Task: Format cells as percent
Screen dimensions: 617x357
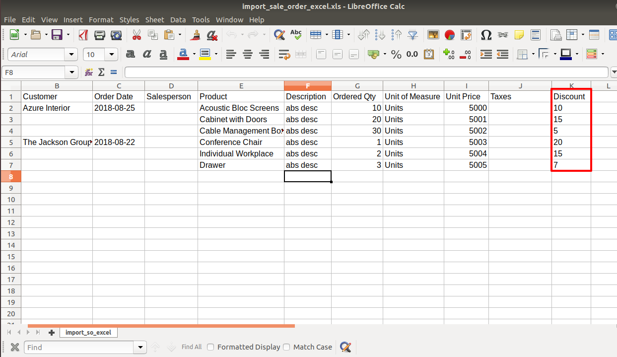Action: (396, 54)
